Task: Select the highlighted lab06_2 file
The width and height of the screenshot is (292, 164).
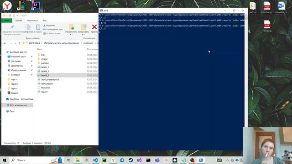Action: pos(45,75)
